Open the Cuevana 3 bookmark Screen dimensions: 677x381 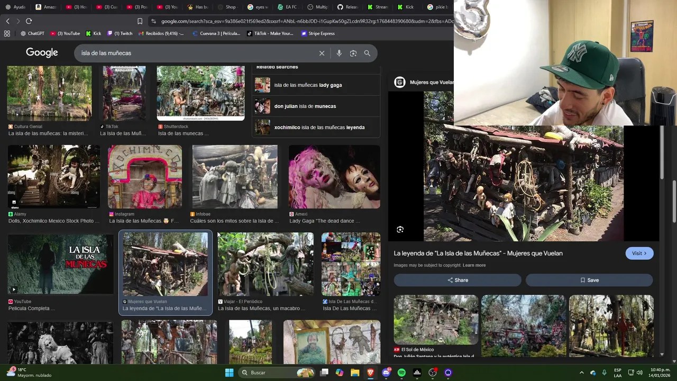216,33
